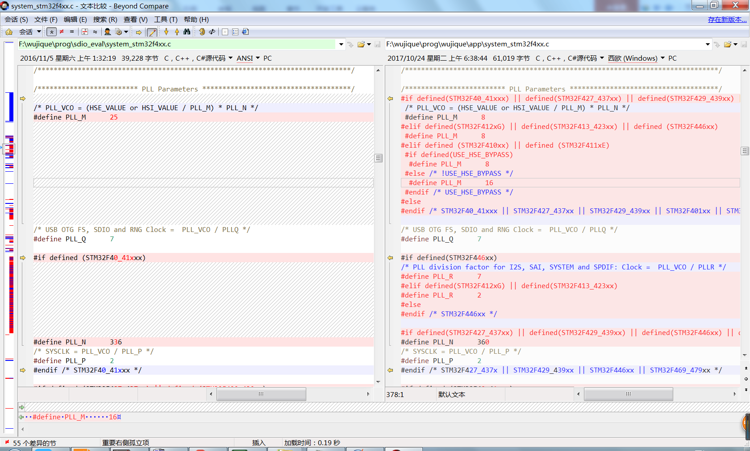Open file with right pane folder icon

pos(728,44)
